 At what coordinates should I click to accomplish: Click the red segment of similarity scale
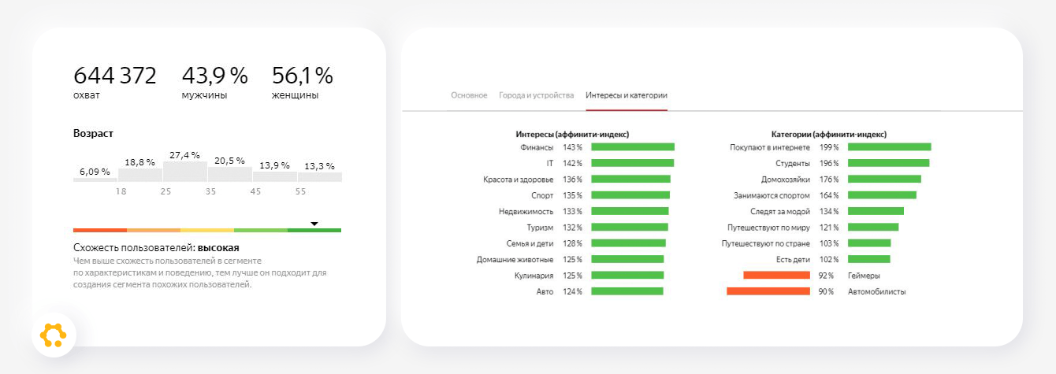[x=100, y=230]
